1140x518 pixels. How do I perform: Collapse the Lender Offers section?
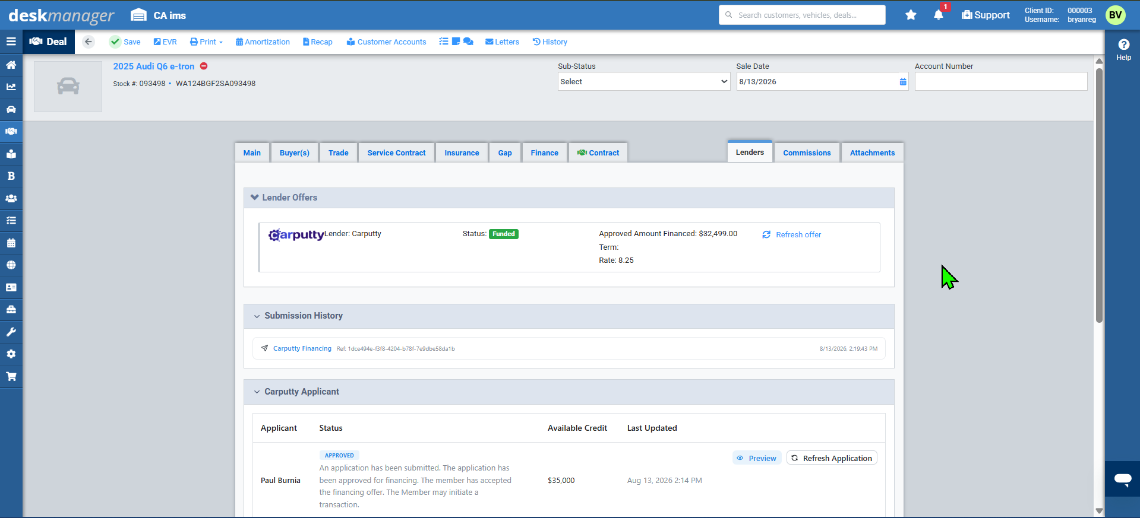tap(254, 197)
